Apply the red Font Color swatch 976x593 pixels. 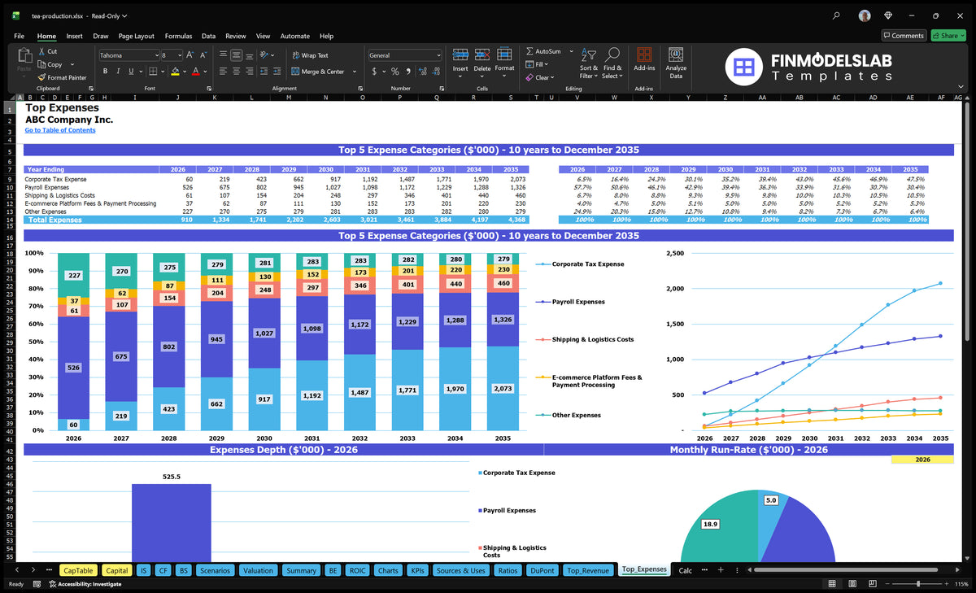click(x=195, y=72)
